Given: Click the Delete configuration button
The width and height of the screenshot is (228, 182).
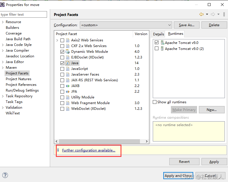Looking at the screenshot, I should click(214, 25).
